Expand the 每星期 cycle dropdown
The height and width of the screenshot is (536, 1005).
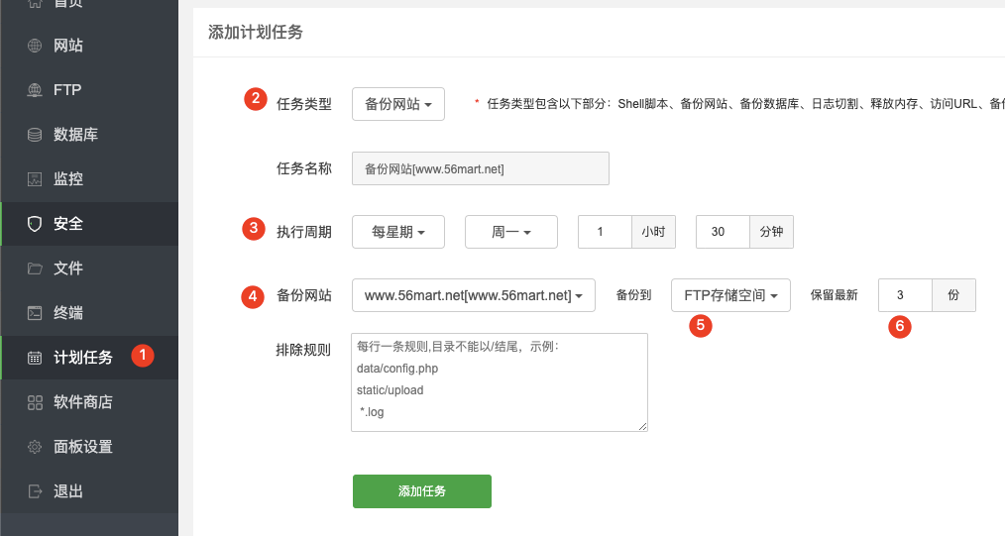coord(397,232)
